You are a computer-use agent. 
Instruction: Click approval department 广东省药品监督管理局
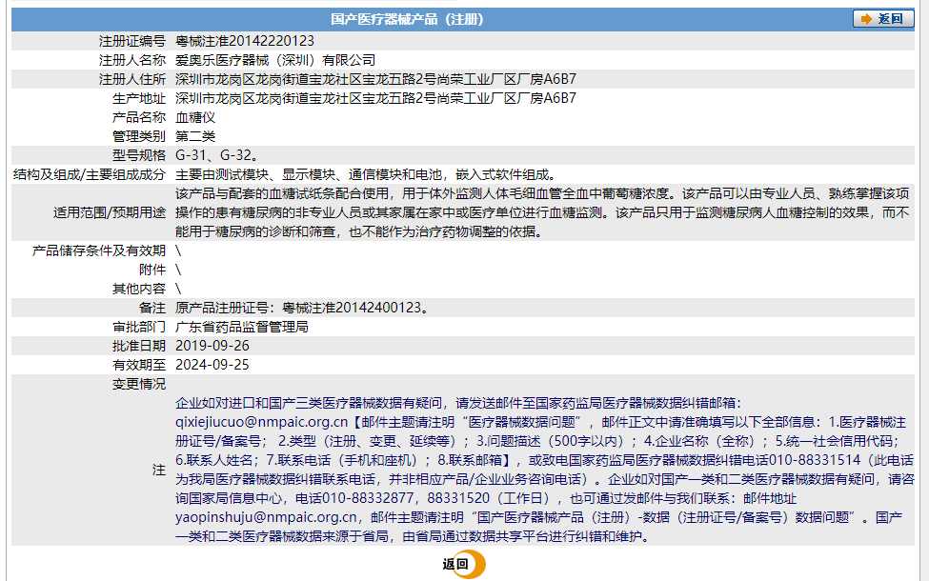[242, 327]
